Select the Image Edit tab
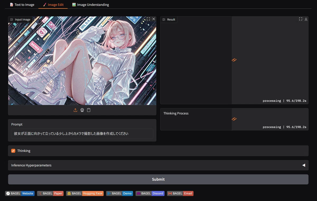Image resolution: width=317 pixels, height=201 pixels. pos(53,5)
